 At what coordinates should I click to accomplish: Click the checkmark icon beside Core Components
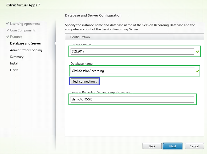click(x=8, y=30)
